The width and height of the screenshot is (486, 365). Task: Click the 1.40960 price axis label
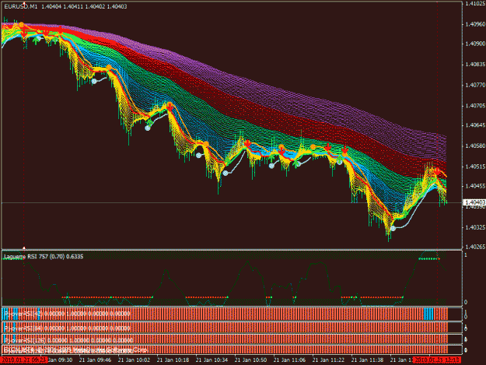point(475,24)
